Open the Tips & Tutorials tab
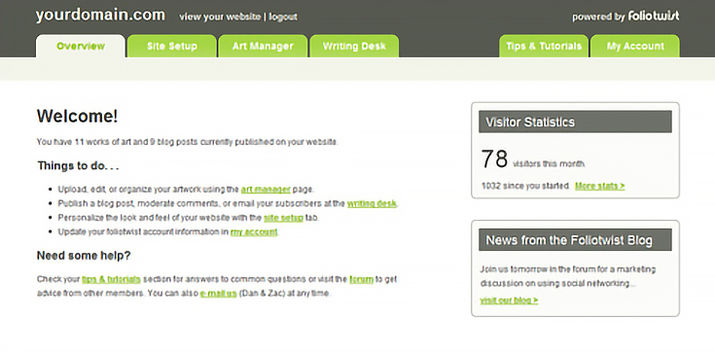The image size is (715, 352). click(x=544, y=46)
